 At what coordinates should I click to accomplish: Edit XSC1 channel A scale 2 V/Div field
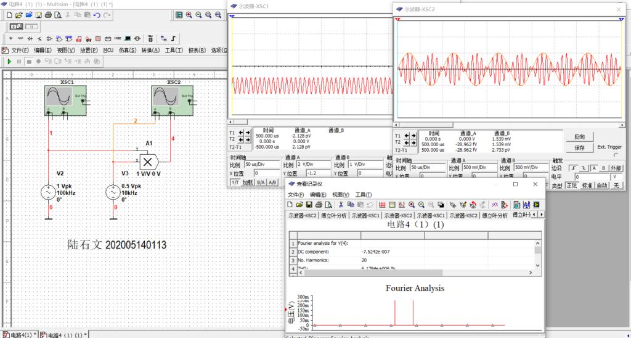click(x=314, y=164)
